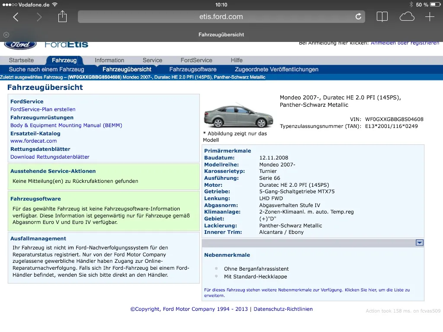Open iCloud tabs cloud icon

(407, 17)
